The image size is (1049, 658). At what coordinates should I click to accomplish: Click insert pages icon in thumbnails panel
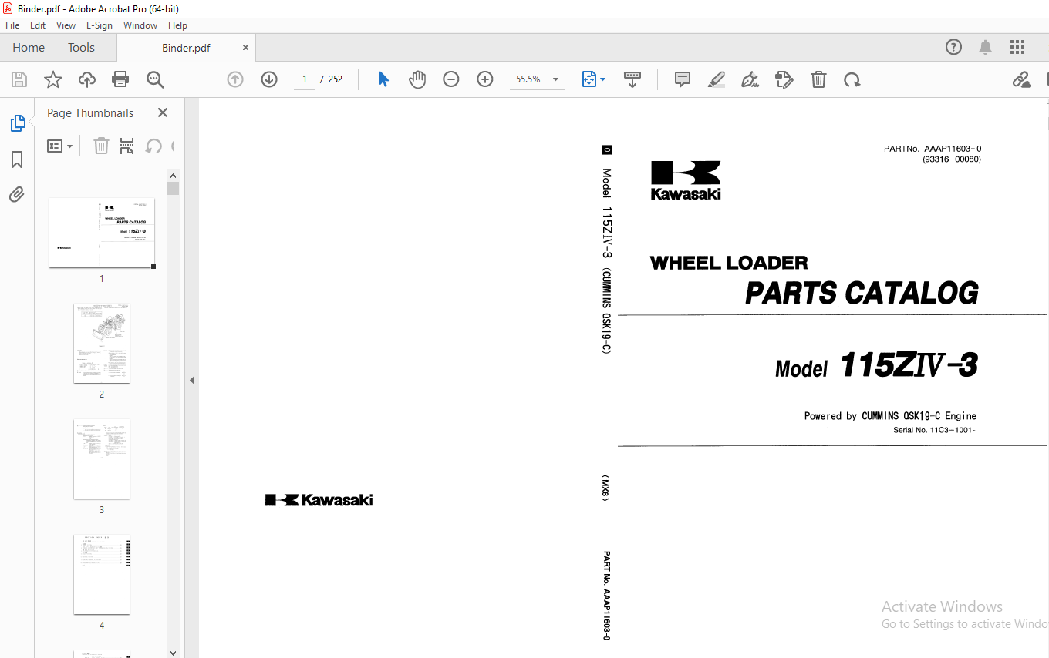coord(127,146)
